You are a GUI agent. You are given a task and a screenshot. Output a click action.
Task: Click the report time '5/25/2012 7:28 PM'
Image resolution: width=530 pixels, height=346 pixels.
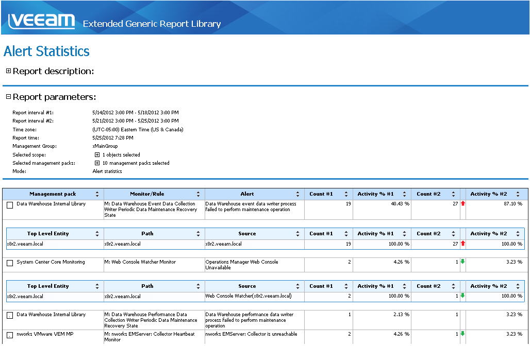(113, 137)
